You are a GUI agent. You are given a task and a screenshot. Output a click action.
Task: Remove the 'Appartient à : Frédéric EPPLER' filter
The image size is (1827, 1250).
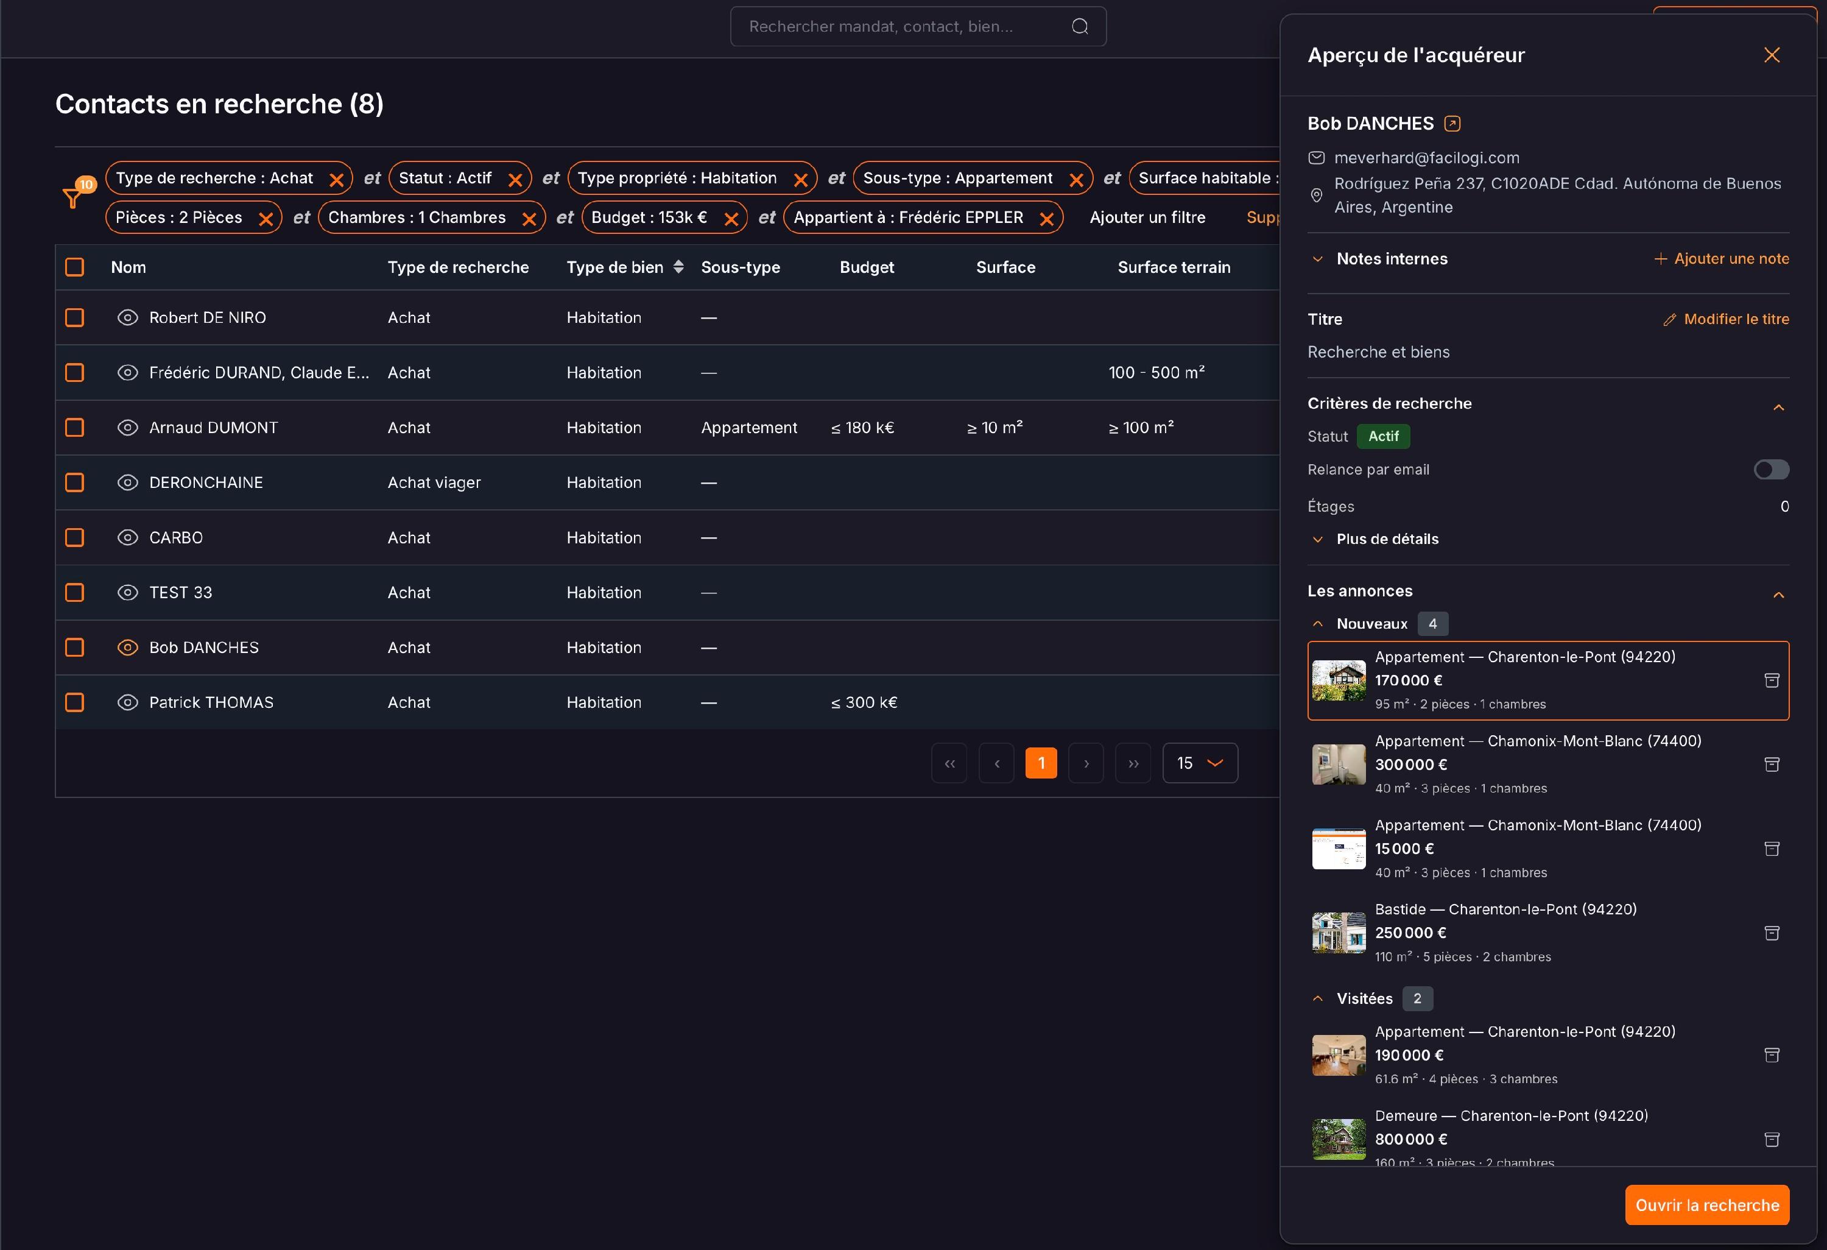tap(1046, 219)
